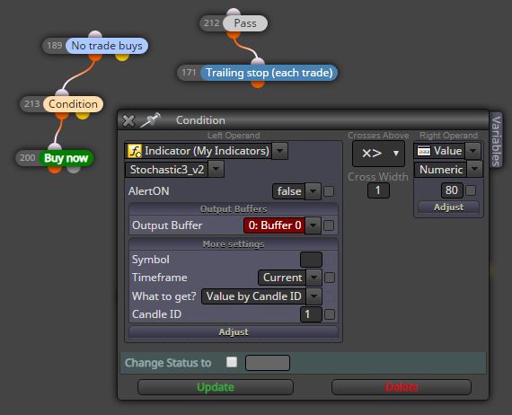Image resolution: width=512 pixels, height=415 pixels.
Task: Toggle the checkbox next to AlertON
Action: 329,191
